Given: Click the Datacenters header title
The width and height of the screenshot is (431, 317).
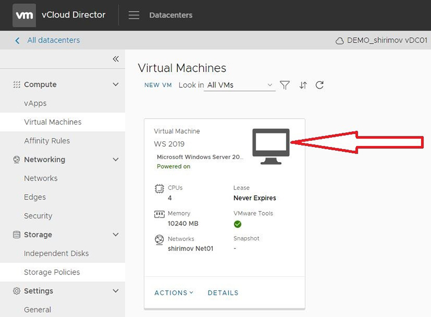Looking at the screenshot, I should coord(171,15).
